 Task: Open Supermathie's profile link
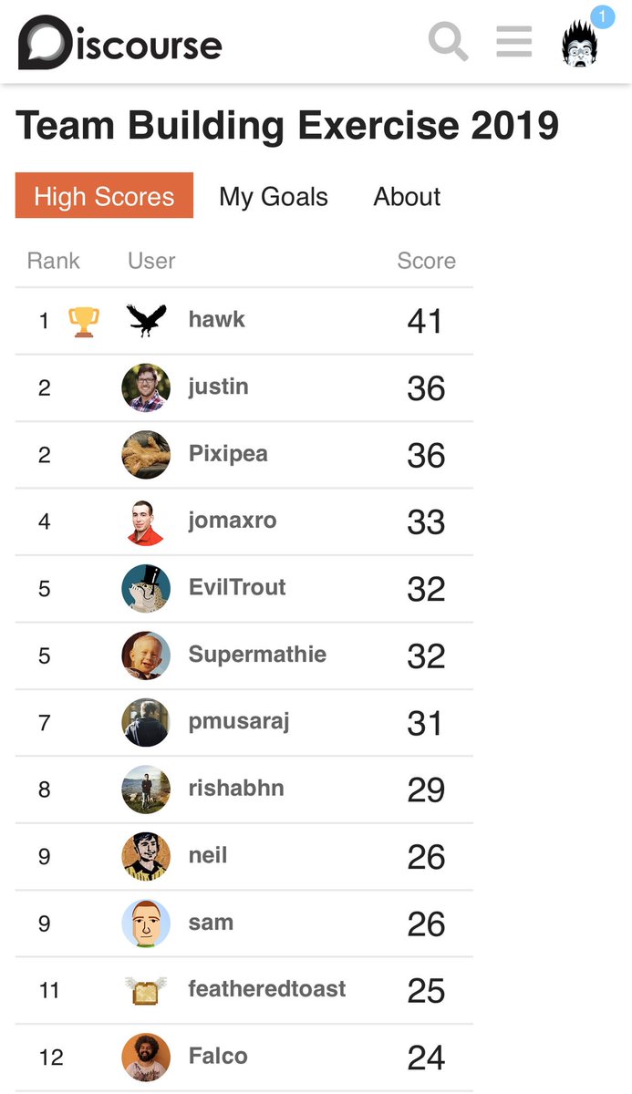257,655
